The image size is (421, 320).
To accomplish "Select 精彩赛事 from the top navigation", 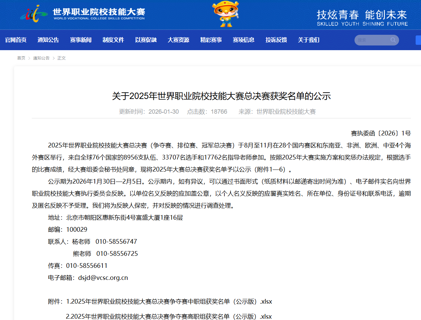I will [x=211, y=40].
